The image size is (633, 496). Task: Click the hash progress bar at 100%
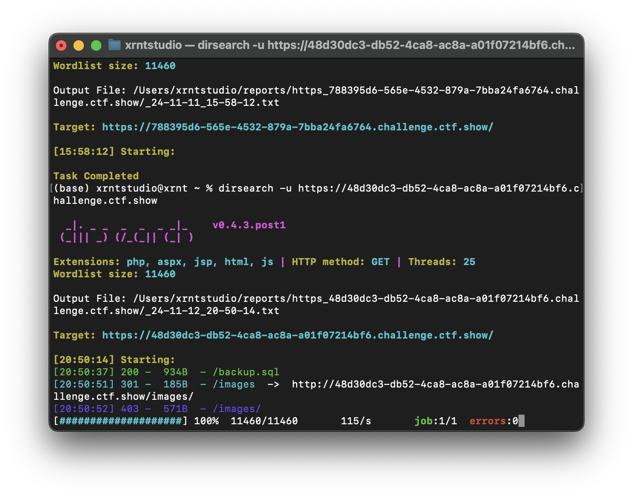pos(120,421)
